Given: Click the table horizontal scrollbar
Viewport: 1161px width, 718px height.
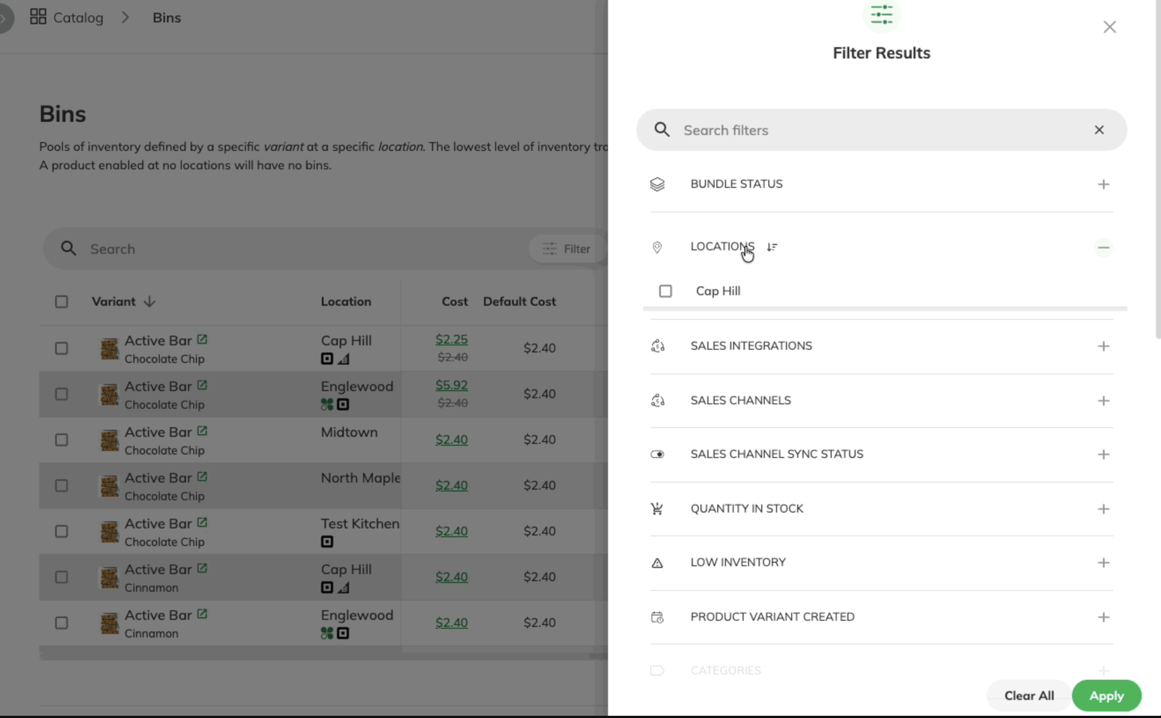Looking at the screenshot, I should click(323, 656).
